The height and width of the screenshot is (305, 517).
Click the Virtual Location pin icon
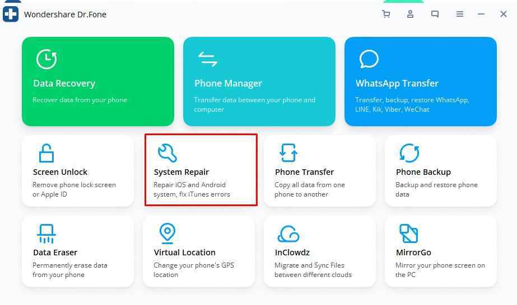167,233
